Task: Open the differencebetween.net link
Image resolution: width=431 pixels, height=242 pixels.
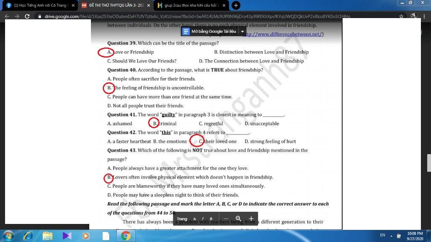Action: tap(282, 34)
